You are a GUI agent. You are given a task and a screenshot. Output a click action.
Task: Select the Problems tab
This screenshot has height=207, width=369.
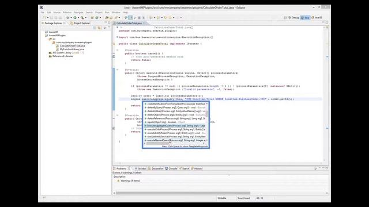click(122, 168)
